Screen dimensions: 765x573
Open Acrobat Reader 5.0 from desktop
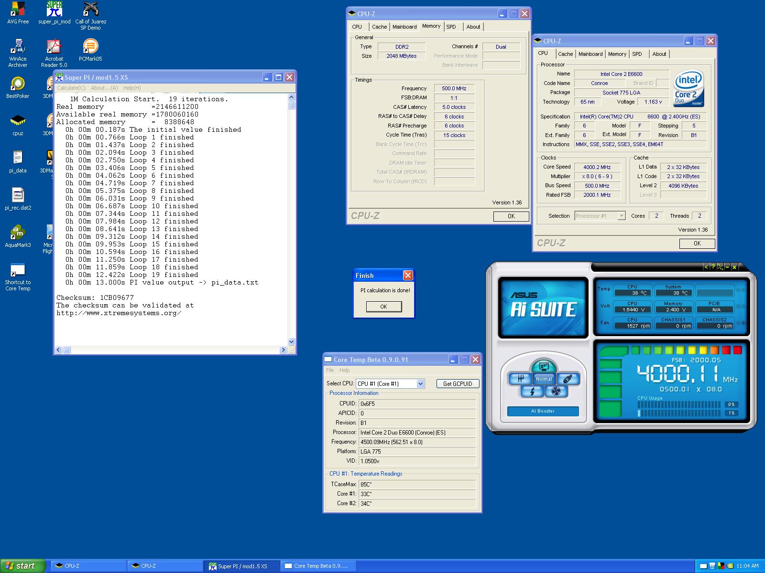click(x=54, y=53)
